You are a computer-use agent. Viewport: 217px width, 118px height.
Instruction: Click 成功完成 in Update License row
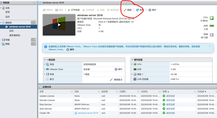point(170,96)
